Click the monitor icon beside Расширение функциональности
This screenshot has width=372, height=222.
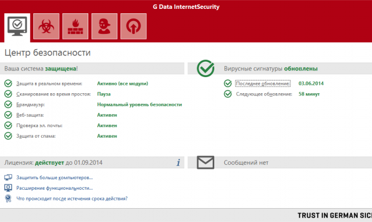click(8, 188)
